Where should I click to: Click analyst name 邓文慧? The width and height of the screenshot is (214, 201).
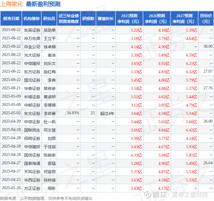[x=49, y=130]
